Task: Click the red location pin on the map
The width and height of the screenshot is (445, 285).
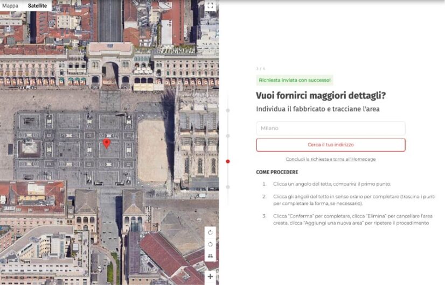Action: pyautogui.click(x=106, y=142)
